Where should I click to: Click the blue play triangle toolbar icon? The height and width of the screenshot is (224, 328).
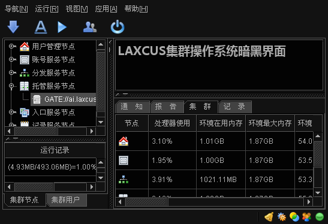tap(62, 27)
